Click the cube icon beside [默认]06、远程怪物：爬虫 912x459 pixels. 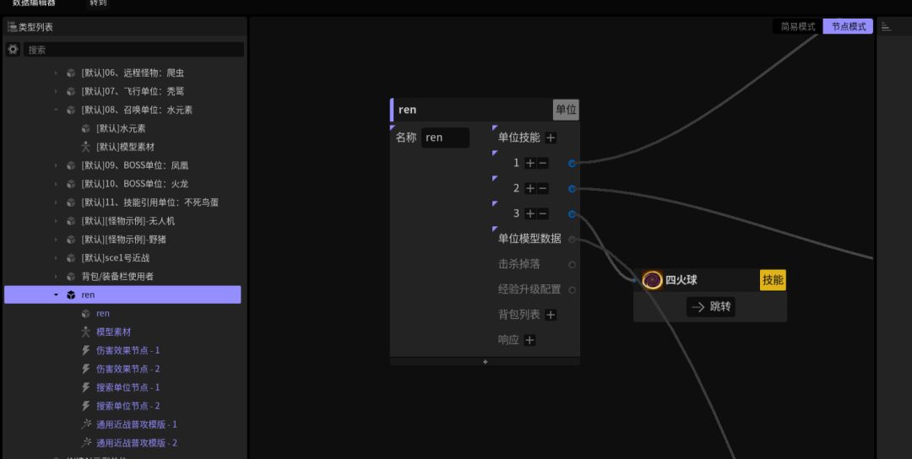coord(70,73)
